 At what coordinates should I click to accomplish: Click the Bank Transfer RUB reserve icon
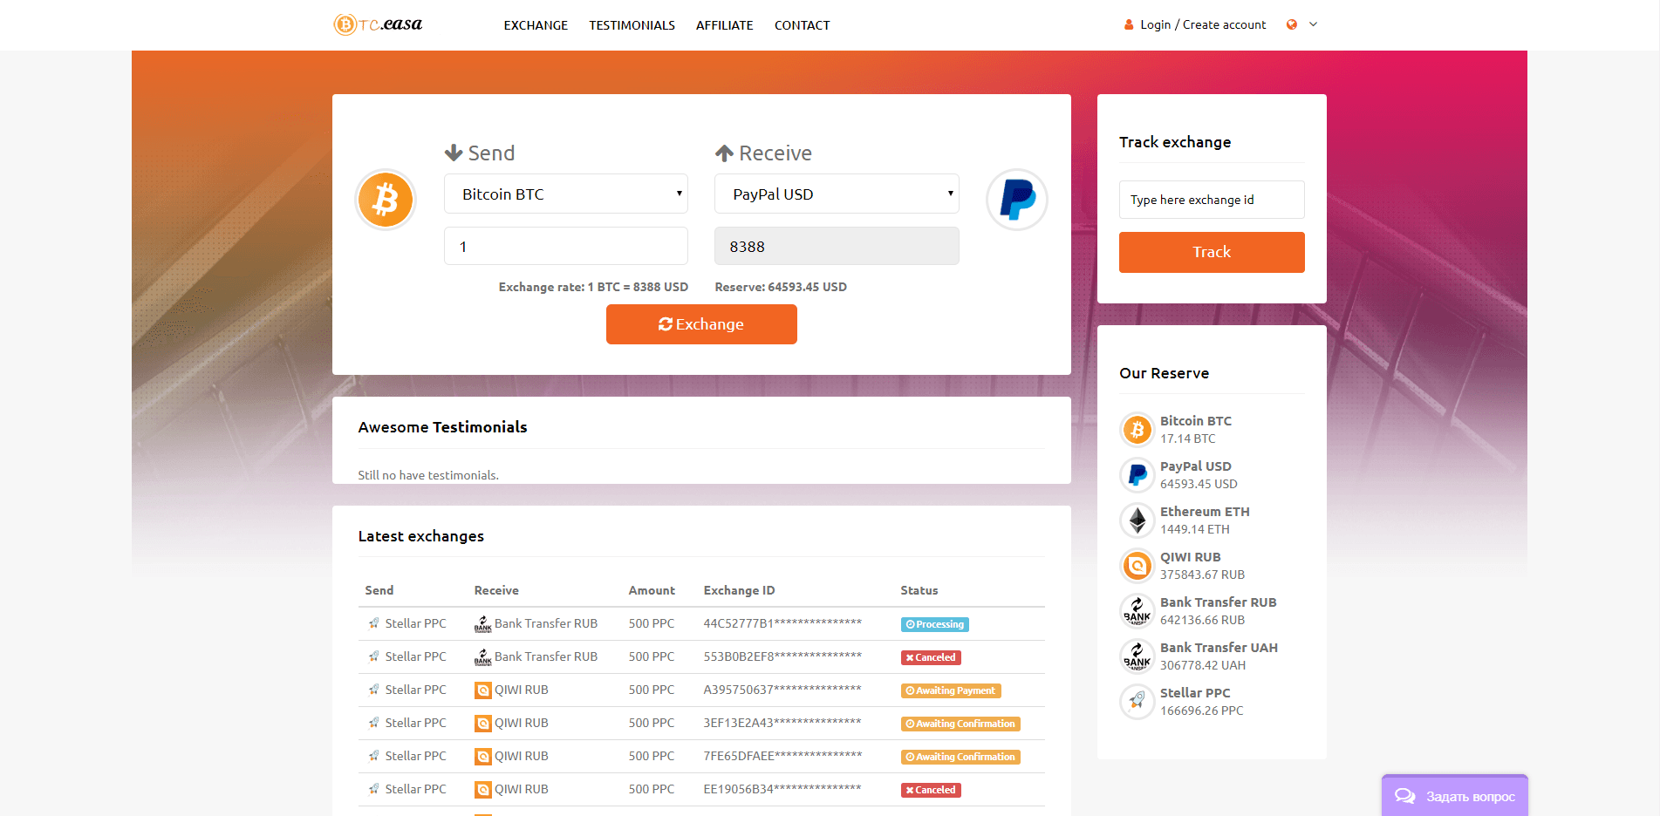[1137, 610]
